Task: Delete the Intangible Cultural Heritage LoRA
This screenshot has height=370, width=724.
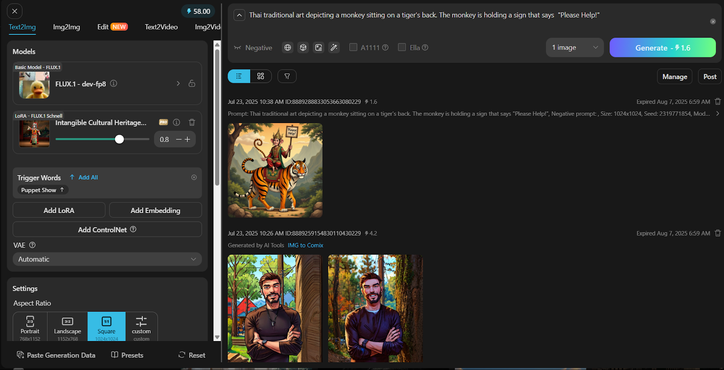Action: point(192,122)
